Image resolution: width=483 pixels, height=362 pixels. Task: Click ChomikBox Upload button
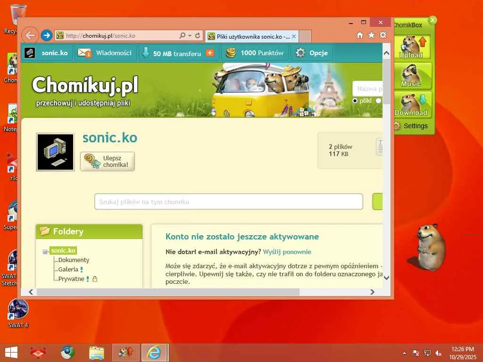411,47
